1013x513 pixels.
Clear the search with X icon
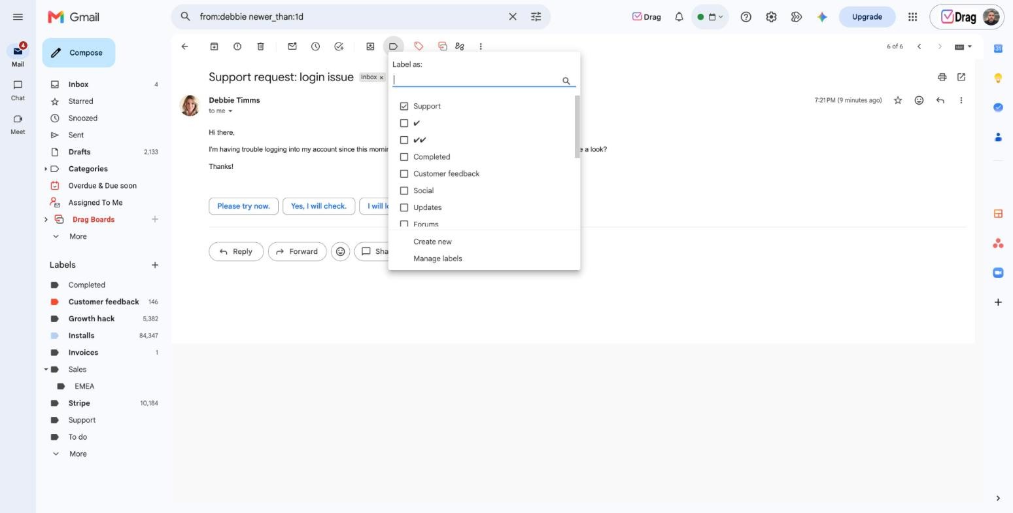click(513, 17)
